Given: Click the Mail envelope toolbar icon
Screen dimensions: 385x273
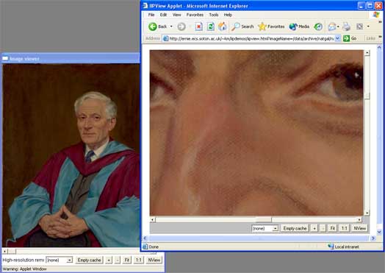Looking at the screenshot, I should coord(332,26).
